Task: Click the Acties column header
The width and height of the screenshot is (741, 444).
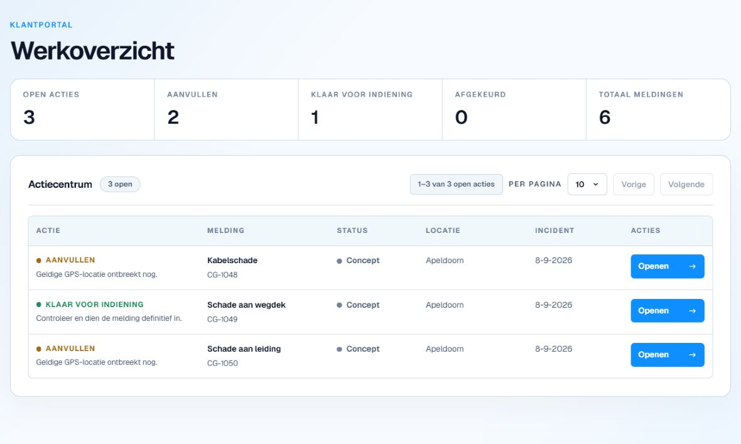Action: pyautogui.click(x=646, y=230)
